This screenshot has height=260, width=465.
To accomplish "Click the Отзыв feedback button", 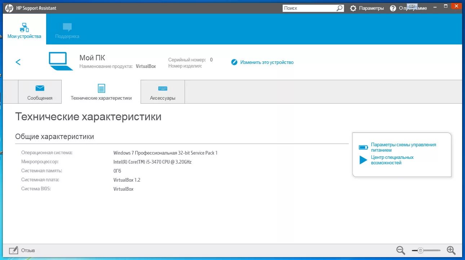I will (22, 250).
